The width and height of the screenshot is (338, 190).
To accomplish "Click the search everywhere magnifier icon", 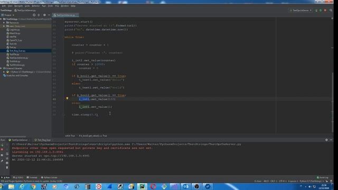I will coord(331,11).
